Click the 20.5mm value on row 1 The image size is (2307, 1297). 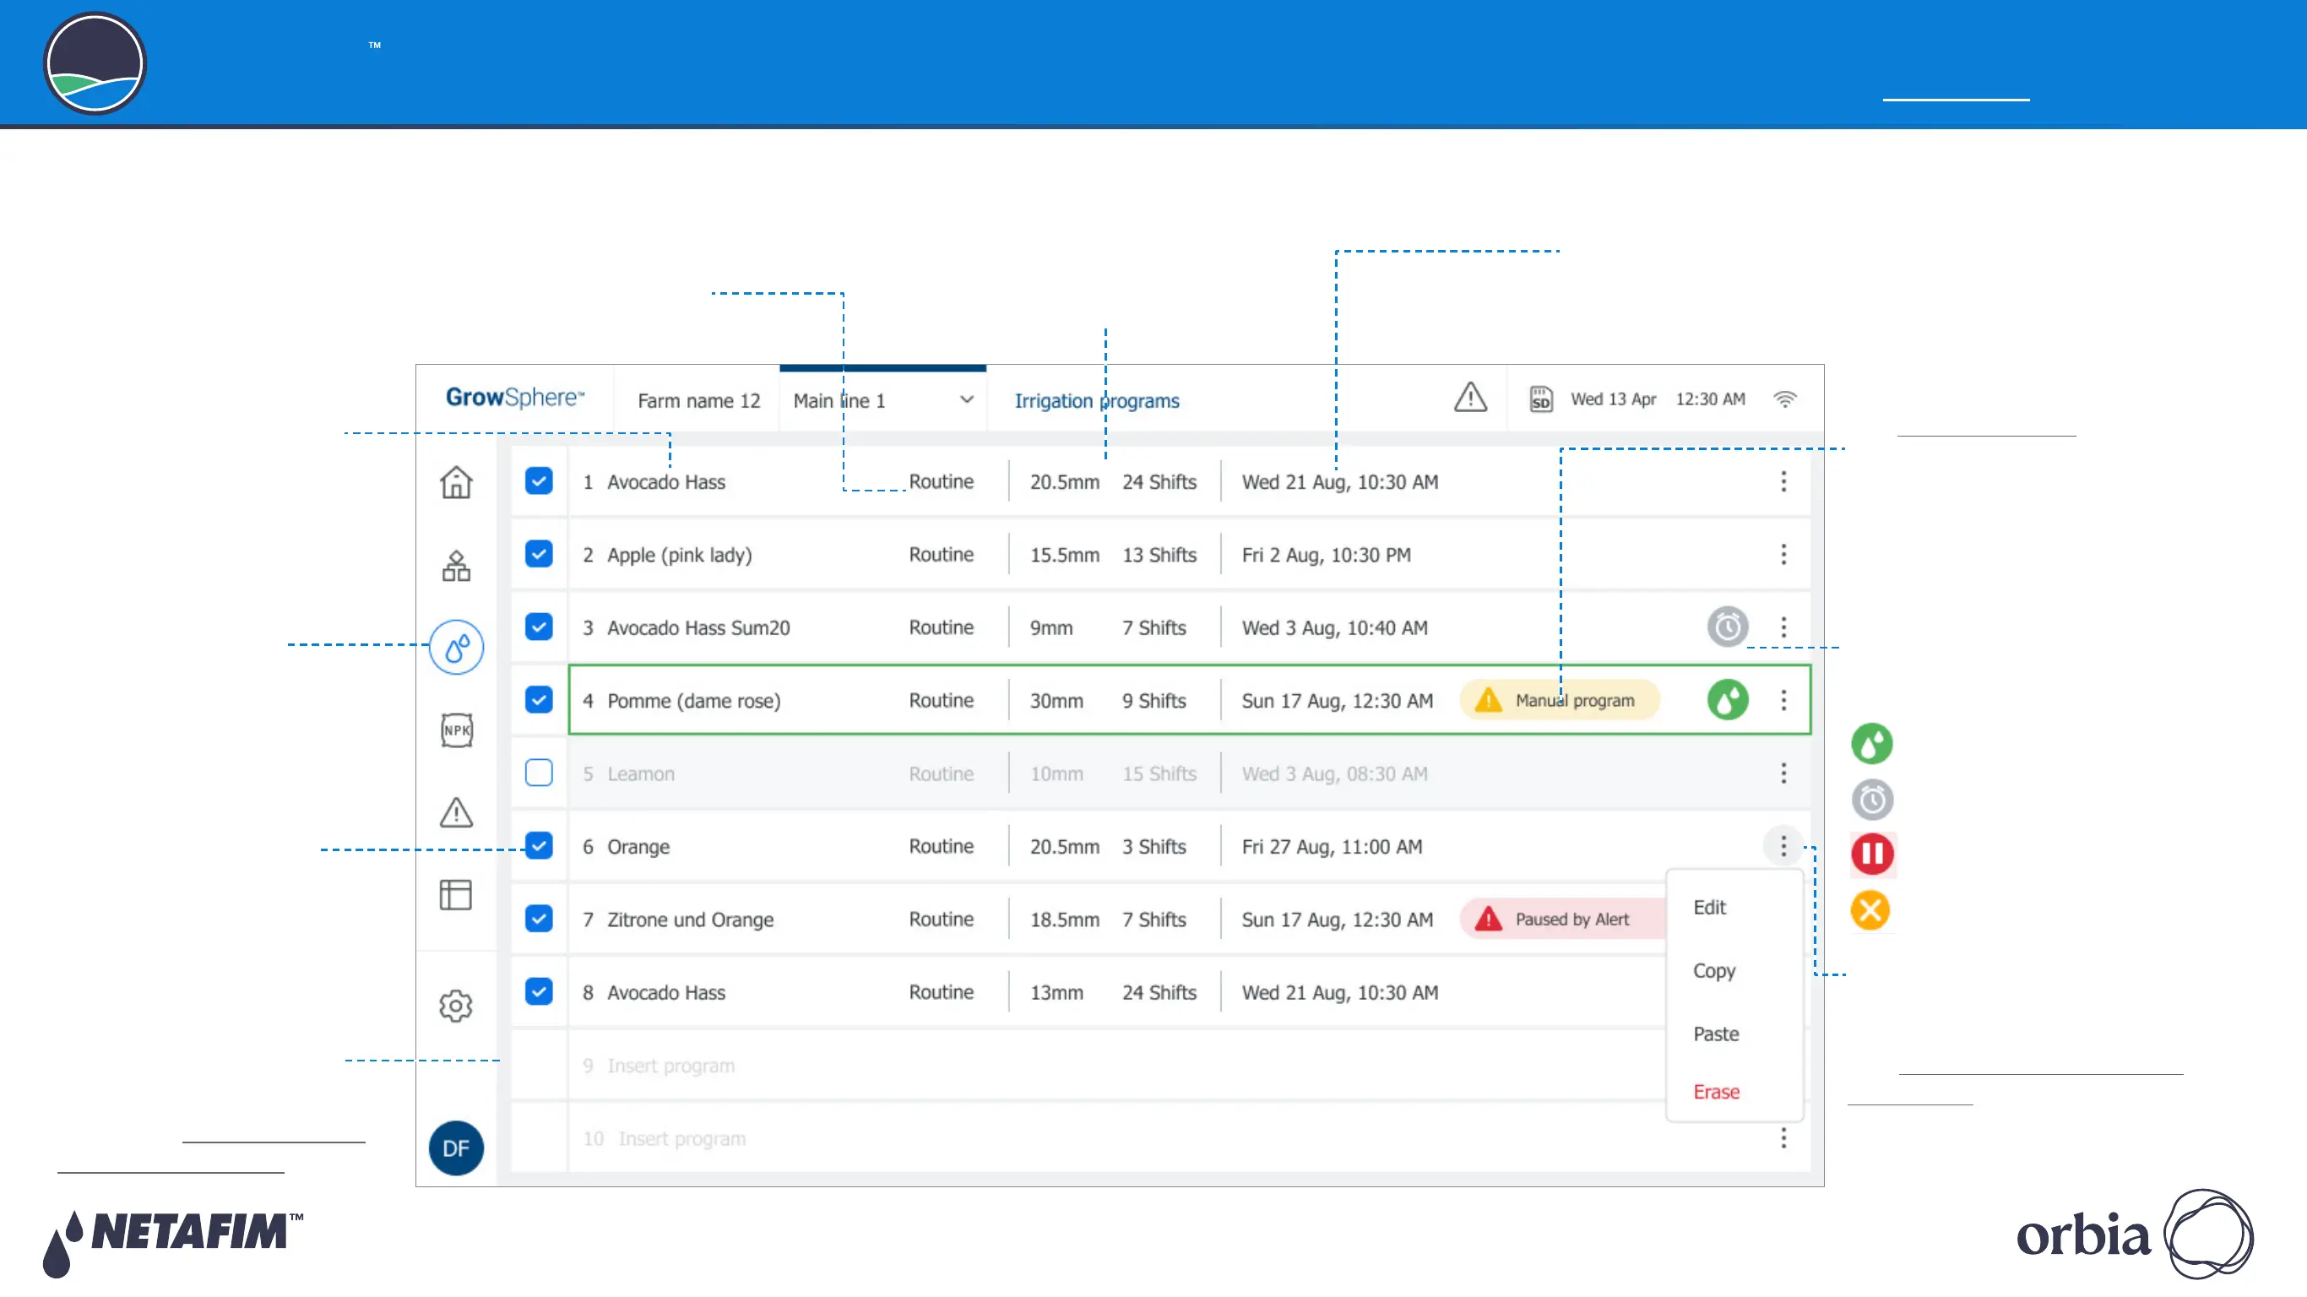(x=1064, y=482)
